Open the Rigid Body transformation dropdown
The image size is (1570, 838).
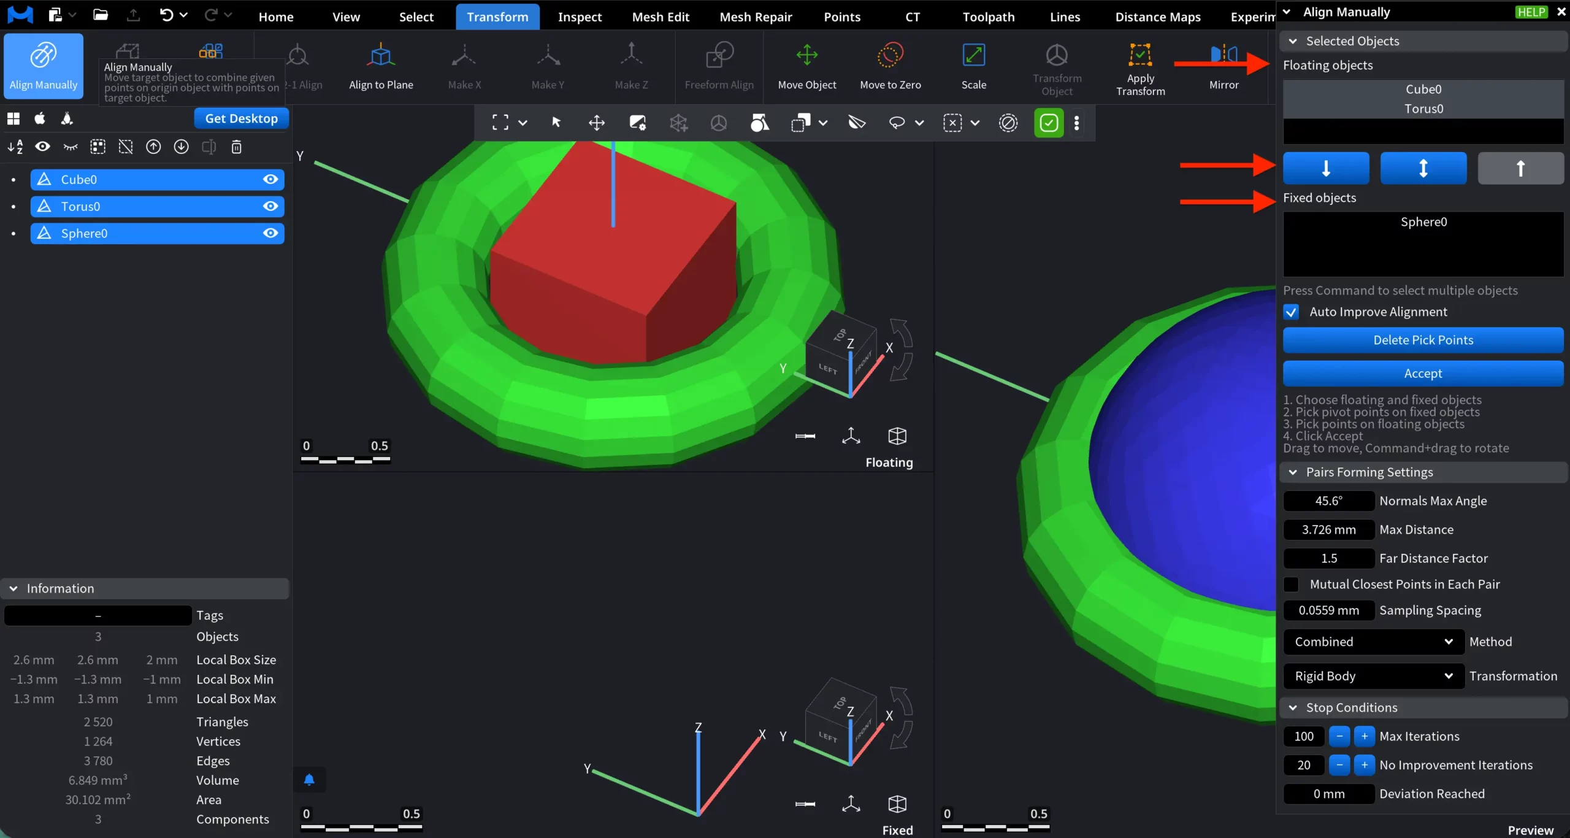pyautogui.click(x=1373, y=676)
